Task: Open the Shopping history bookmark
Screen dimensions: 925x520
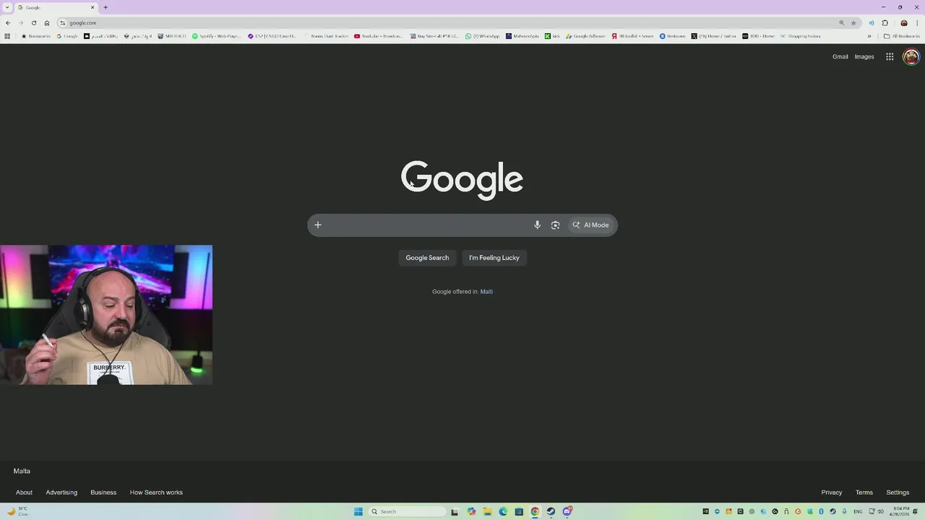Action: coord(801,36)
